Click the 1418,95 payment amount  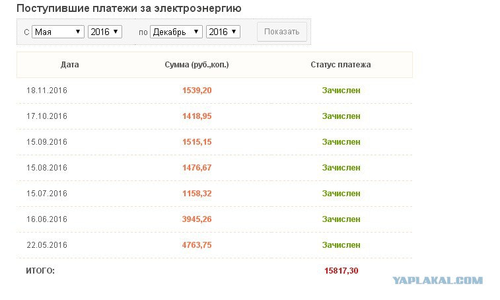pos(197,116)
